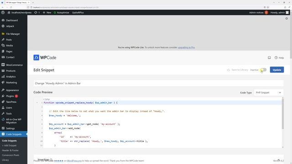Open the New content menu

coord(47,12)
